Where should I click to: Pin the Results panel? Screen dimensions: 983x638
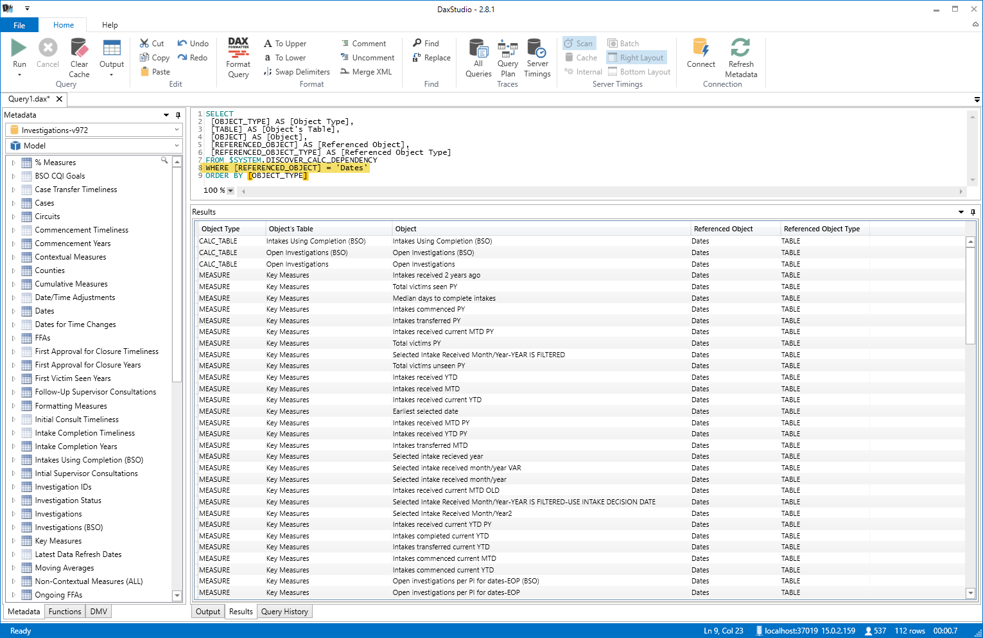[972, 211]
